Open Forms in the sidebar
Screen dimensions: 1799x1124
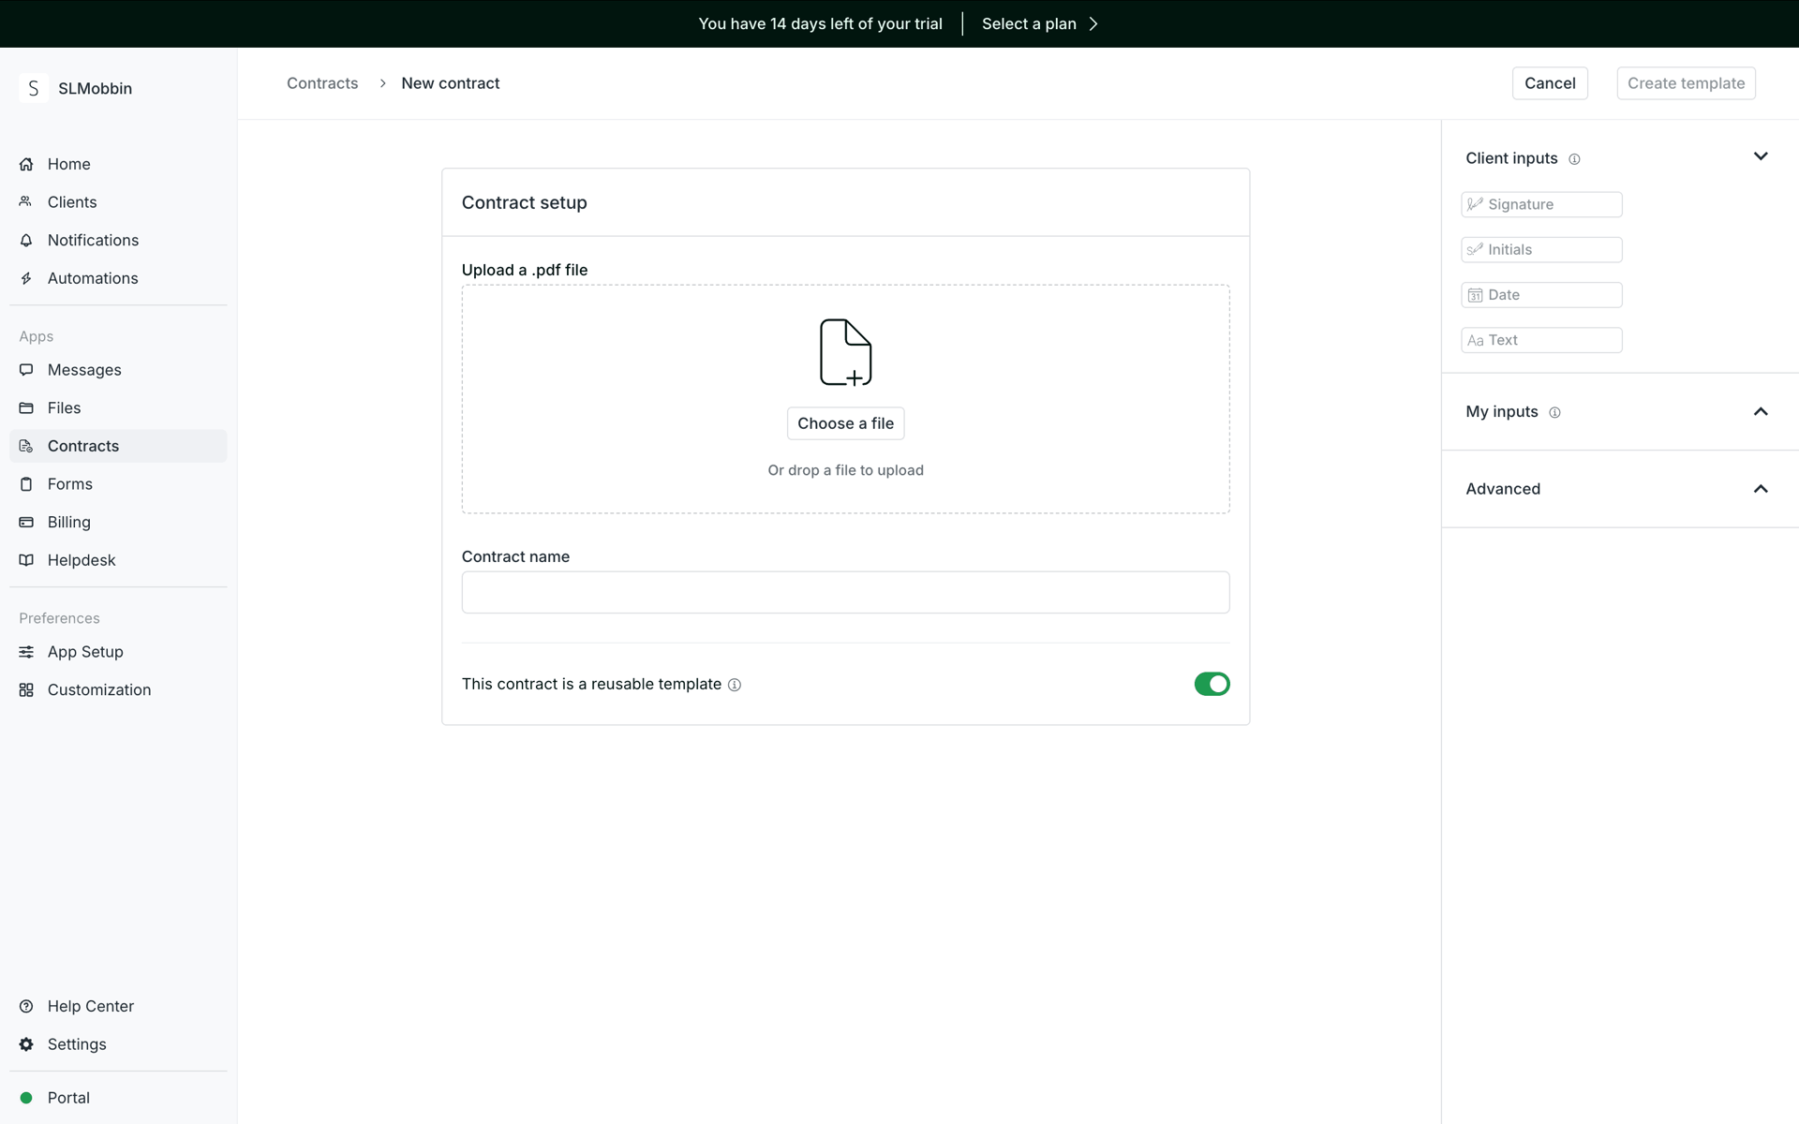point(118,484)
